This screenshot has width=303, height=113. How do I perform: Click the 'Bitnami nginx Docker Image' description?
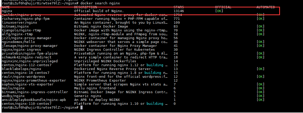(x=101, y=26)
